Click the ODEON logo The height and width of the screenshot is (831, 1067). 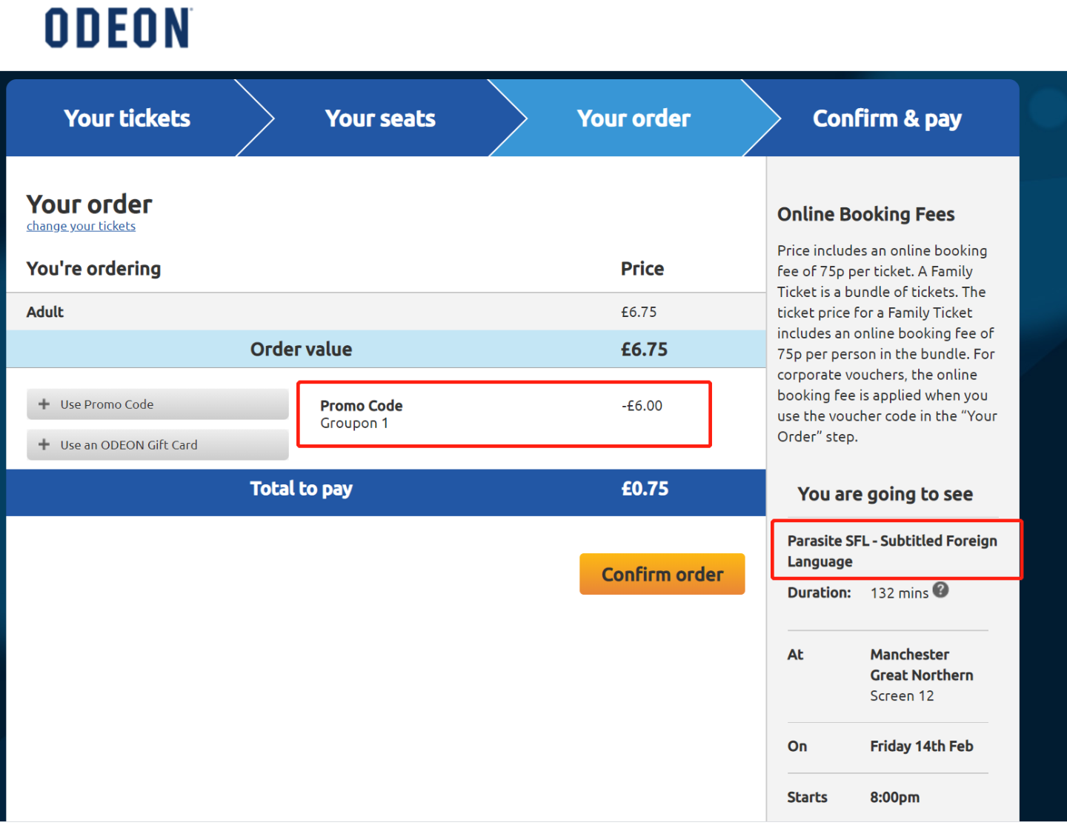tap(119, 28)
